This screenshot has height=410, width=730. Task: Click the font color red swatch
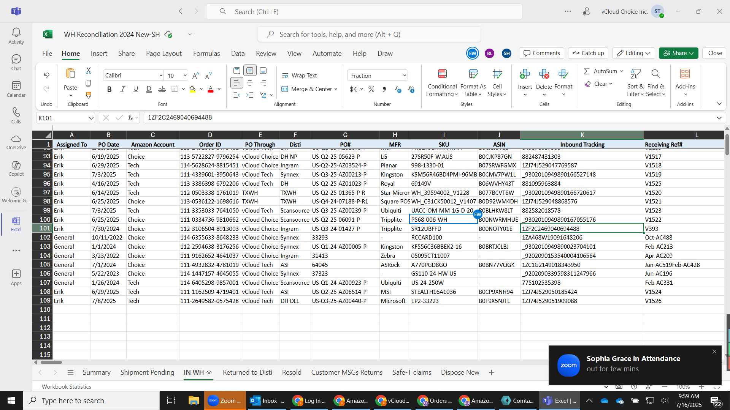point(211,89)
